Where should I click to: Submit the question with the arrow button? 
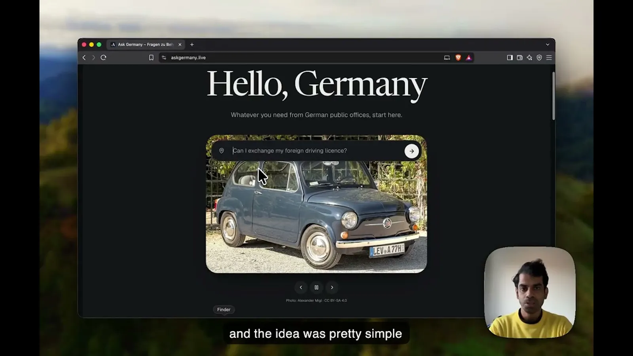pos(412,151)
